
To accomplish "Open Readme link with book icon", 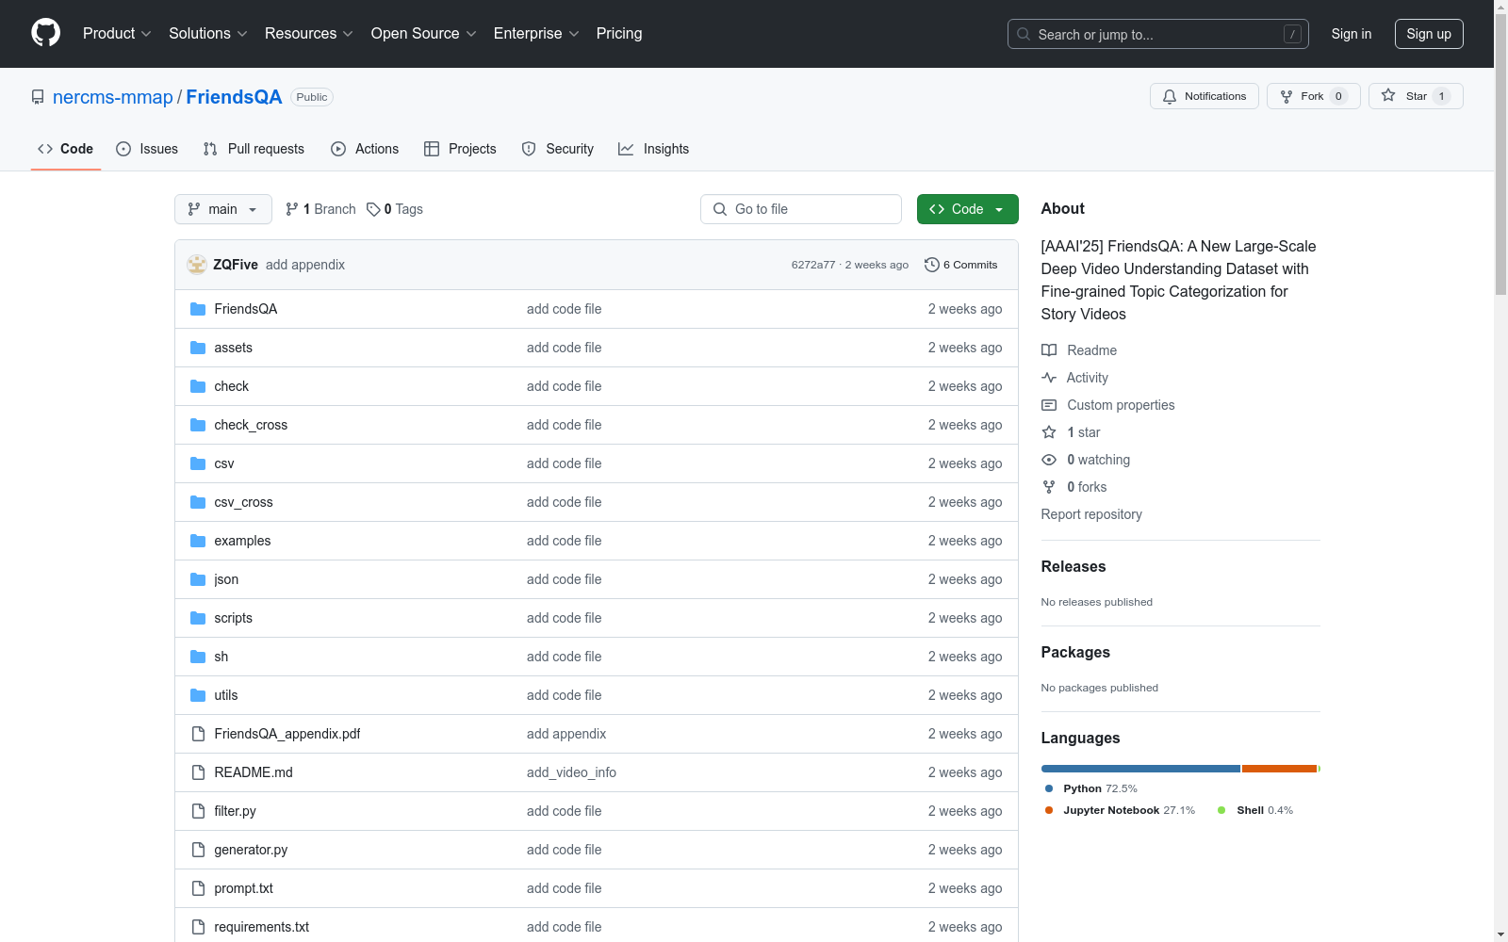I will point(1079,350).
